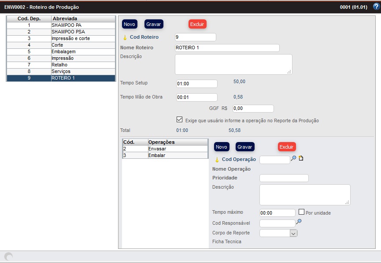Click the key icon next to Cod Roteiro
381x263 pixels.
pyautogui.click(x=125, y=37)
